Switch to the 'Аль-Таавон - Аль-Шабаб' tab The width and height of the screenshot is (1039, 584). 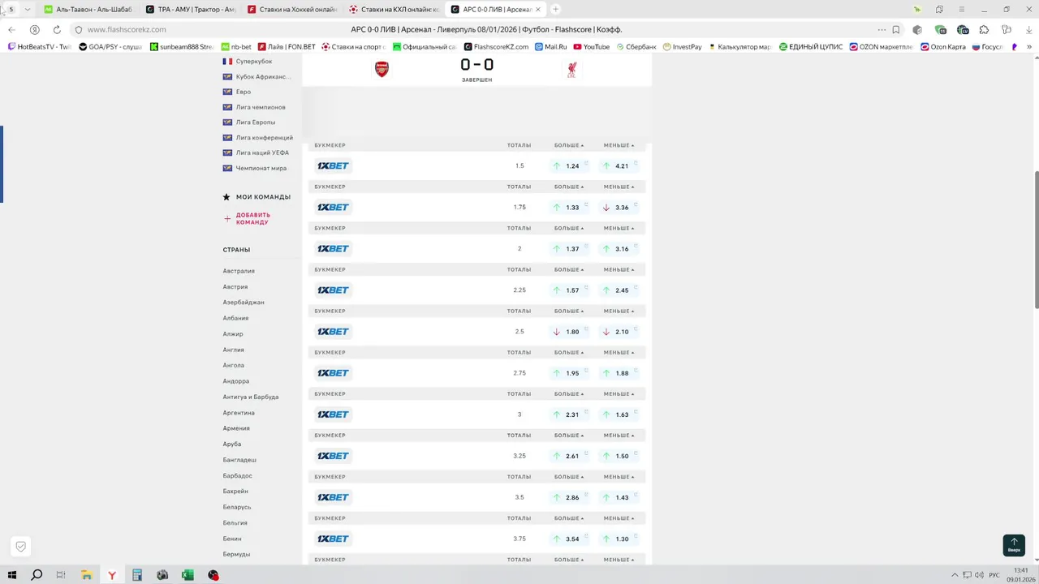click(88, 10)
